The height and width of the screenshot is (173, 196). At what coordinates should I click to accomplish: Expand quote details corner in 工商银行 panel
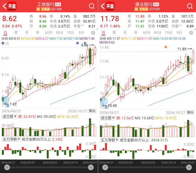97,29
